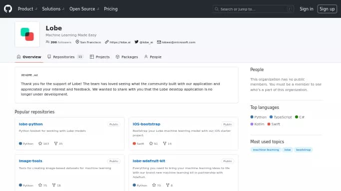The image size is (341, 191).
Task: Click the star icon on iOS-bootstrap
Action: tap(151, 143)
